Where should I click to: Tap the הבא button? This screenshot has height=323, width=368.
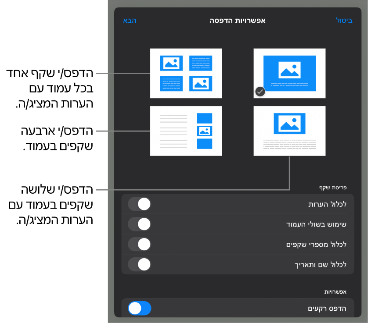click(130, 20)
